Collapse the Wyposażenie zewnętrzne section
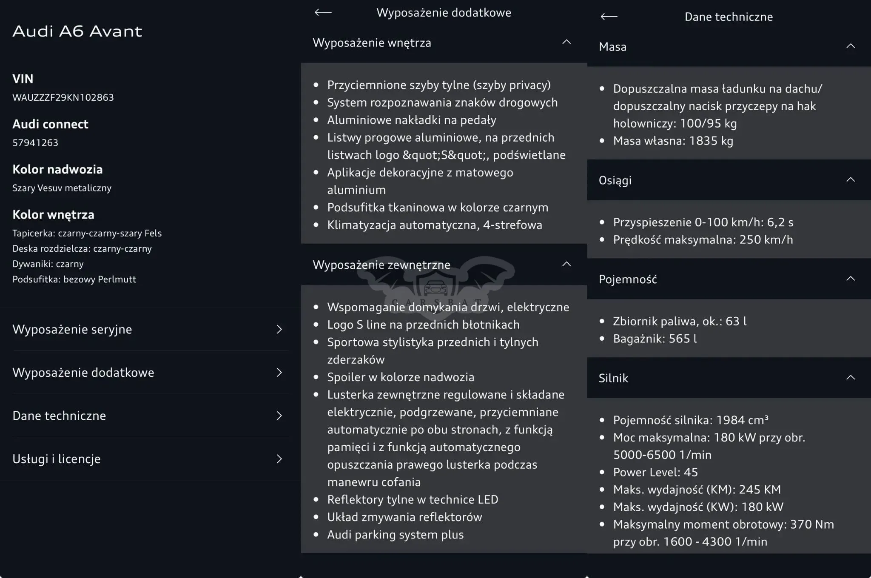 (566, 264)
